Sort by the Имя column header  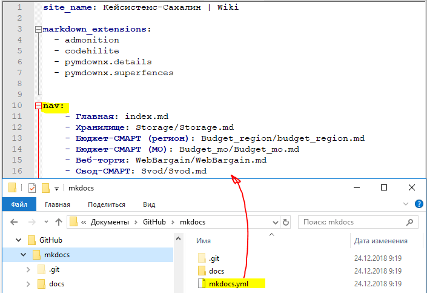(204, 241)
